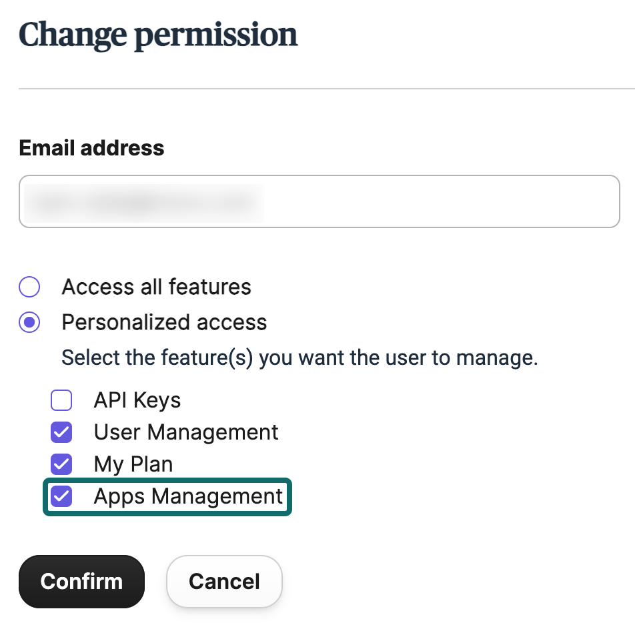635x623 pixels.
Task: Click the "Change permission" heading
Action: (159, 35)
